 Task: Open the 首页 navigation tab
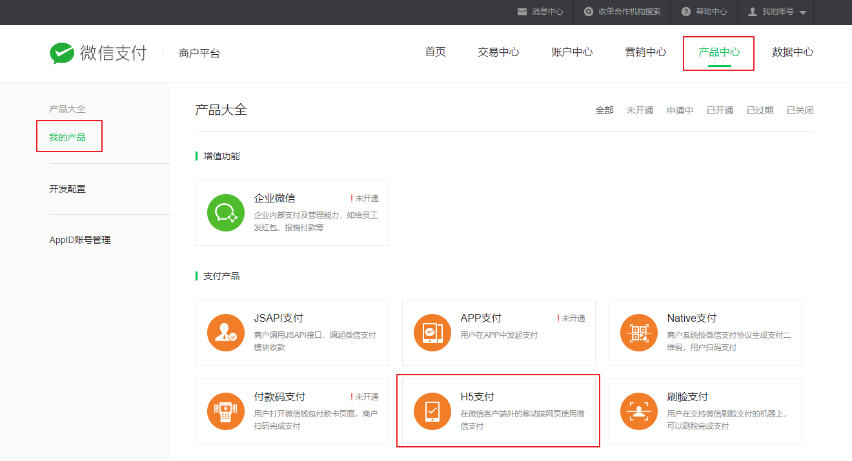[x=435, y=52]
